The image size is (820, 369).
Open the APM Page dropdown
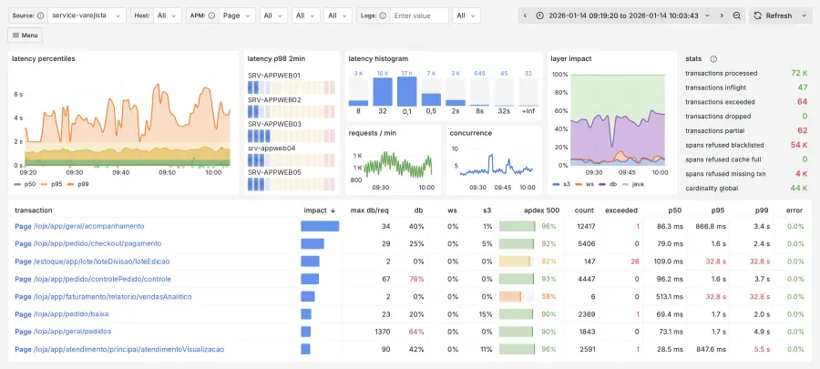(237, 15)
